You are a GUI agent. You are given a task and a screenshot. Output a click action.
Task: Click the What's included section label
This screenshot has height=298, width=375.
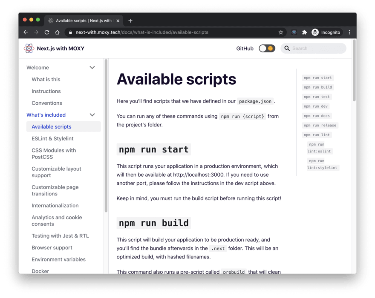click(46, 115)
